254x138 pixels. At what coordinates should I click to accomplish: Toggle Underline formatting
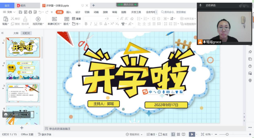tap(96, 24)
